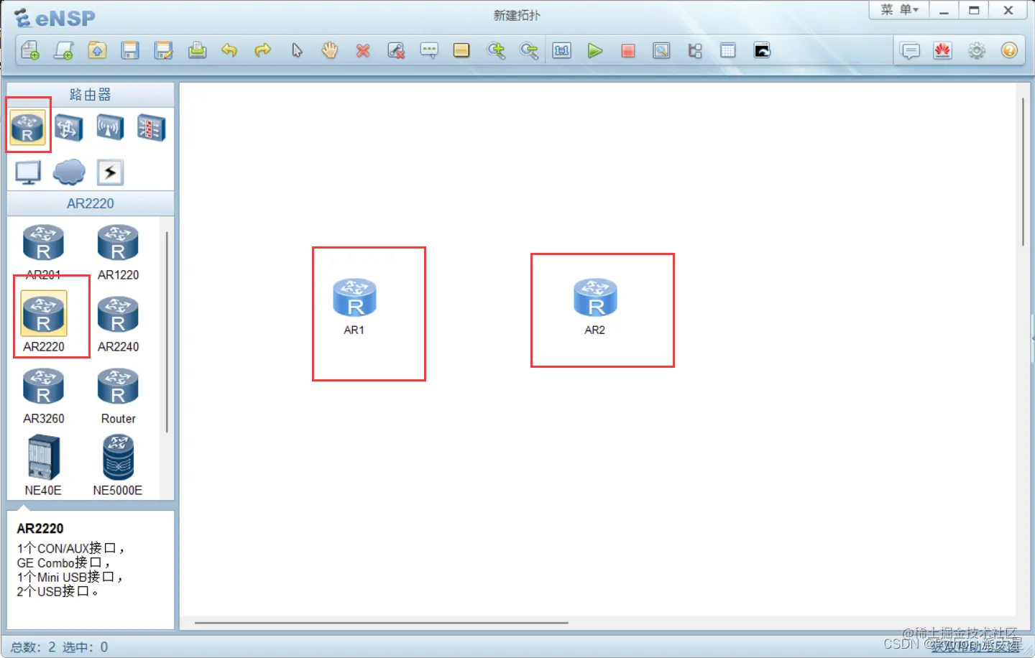Click the 路由器 panel header
Image resolution: width=1035 pixels, height=658 pixels.
pos(91,94)
